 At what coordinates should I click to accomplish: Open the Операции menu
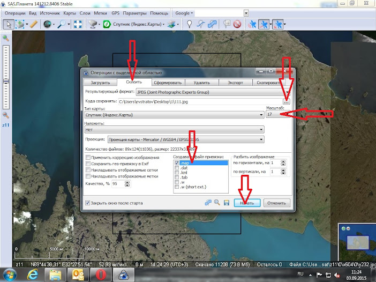(15, 13)
